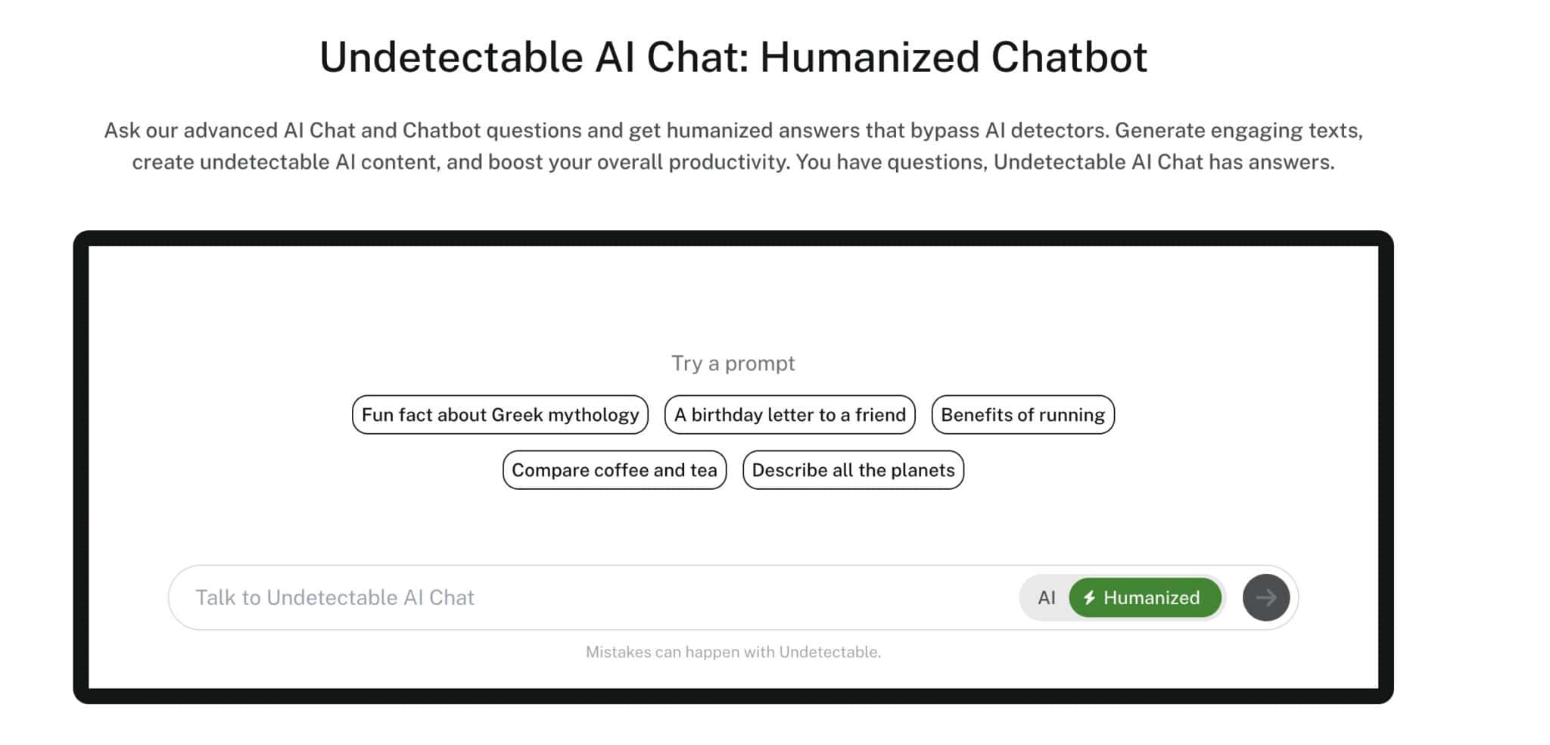
Task: Submit the message with the round arrow button
Action: pos(1266,597)
